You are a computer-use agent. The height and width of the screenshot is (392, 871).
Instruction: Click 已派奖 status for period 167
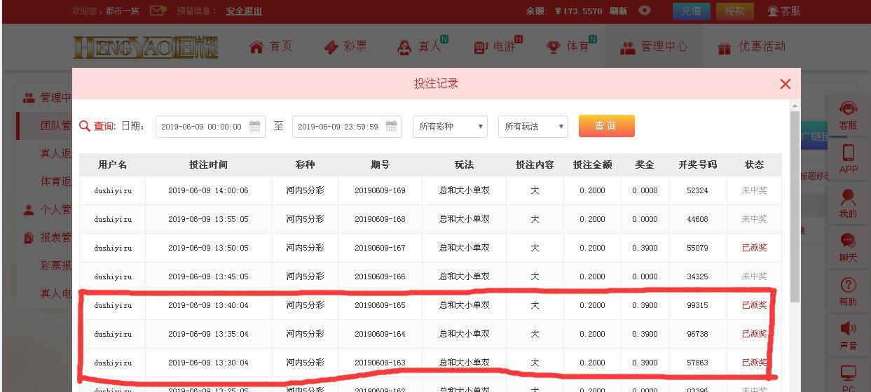pos(754,248)
